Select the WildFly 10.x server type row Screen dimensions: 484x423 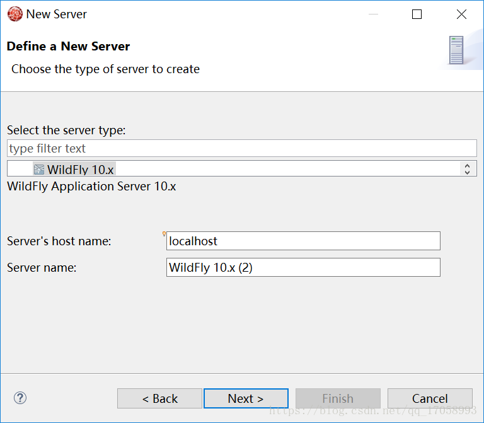[x=74, y=169]
